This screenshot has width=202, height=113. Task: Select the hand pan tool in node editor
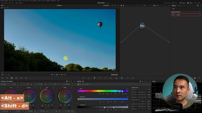pos(123,6)
